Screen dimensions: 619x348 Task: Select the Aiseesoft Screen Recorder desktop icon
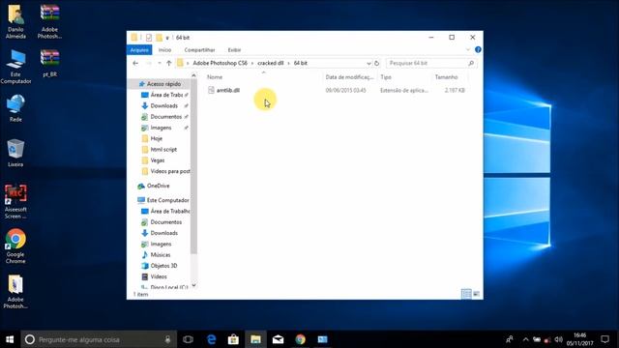coord(15,201)
